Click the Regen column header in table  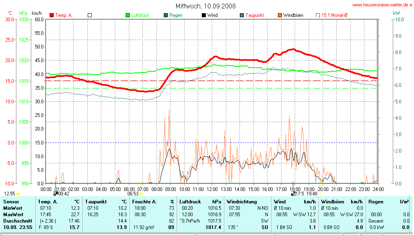click(376, 202)
